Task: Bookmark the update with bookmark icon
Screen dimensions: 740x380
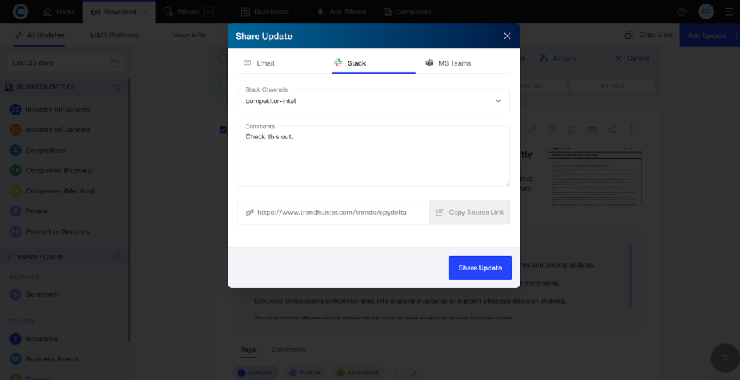Action: click(x=572, y=130)
